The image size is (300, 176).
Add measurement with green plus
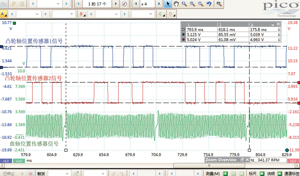pyautogui.click(x=225, y=174)
